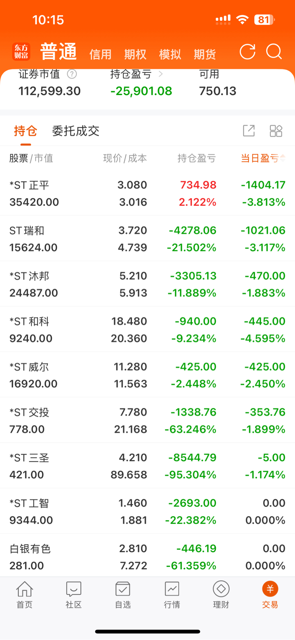Tap the 东方财富 logo icon
This screenshot has height=640, width=295.
(x=21, y=52)
